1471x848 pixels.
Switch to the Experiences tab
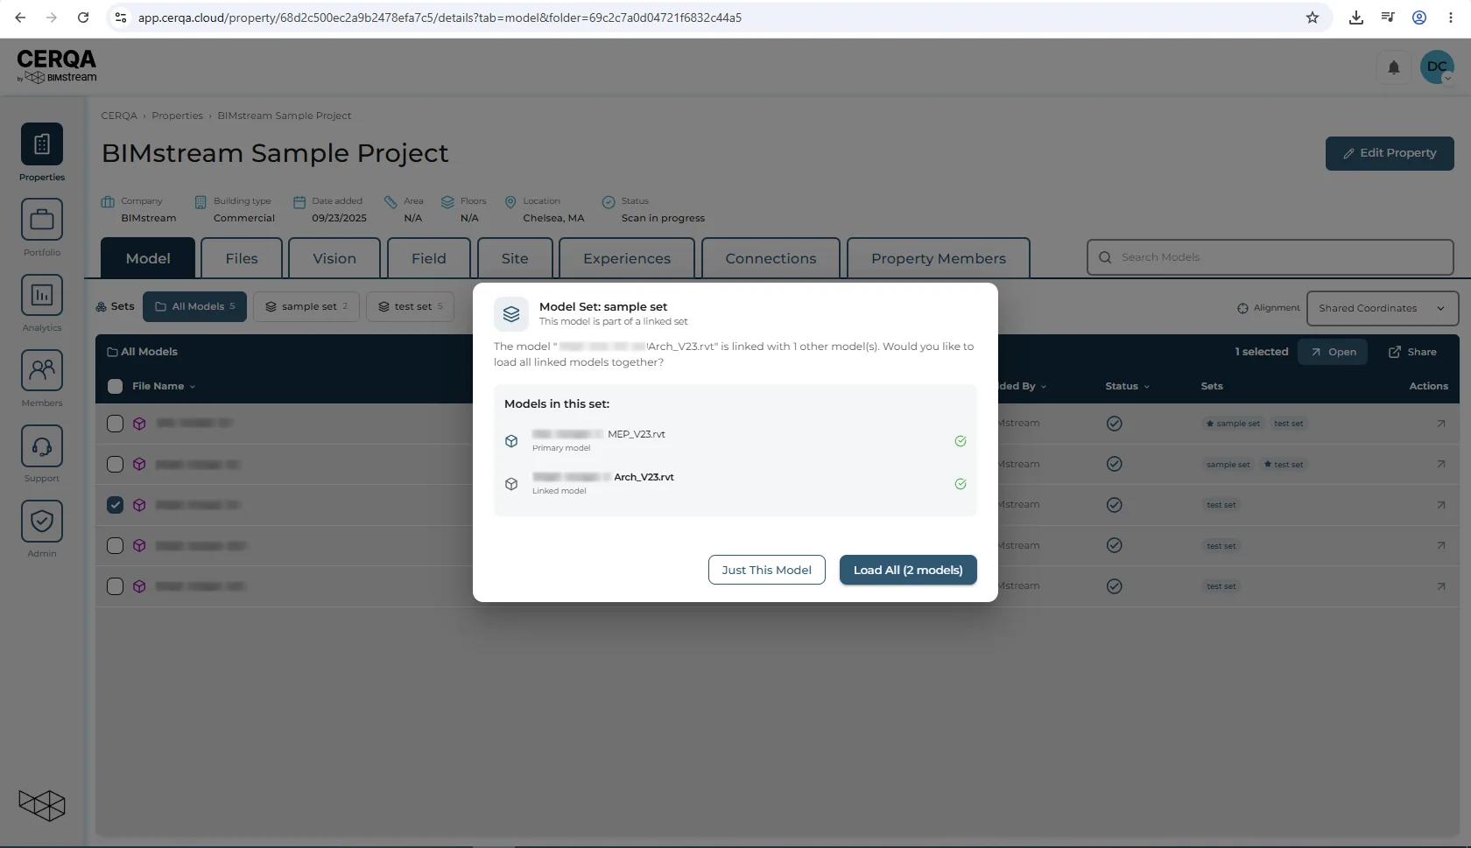coord(627,258)
